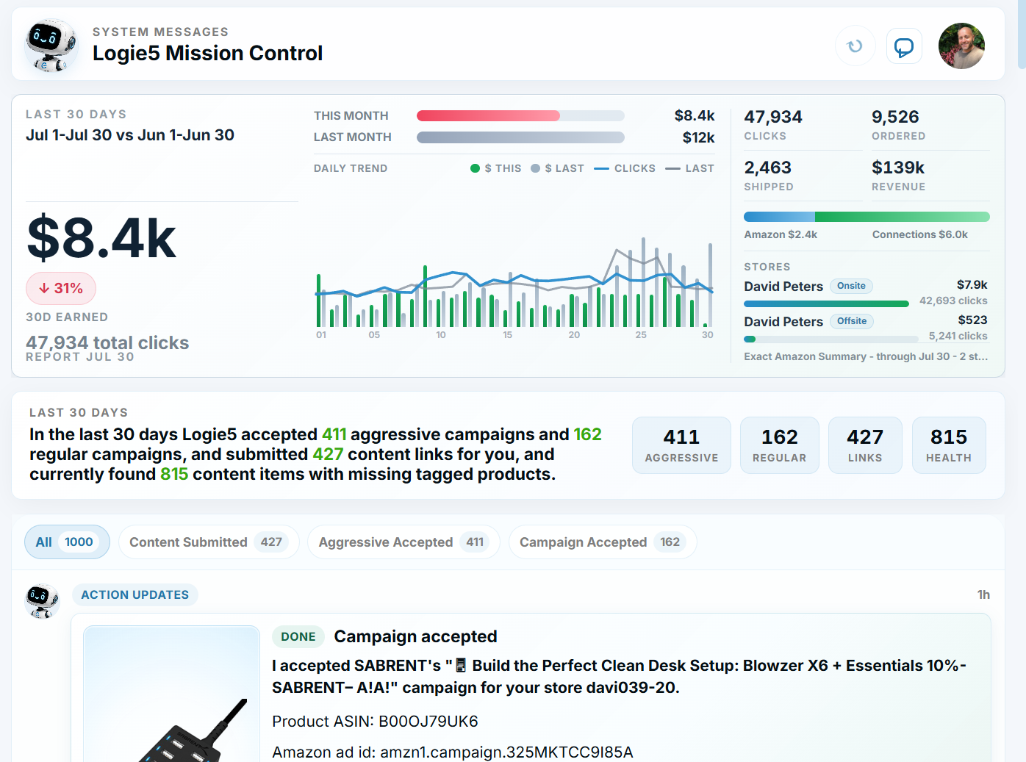The height and width of the screenshot is (762, 1026).
Task: Click the '47,934 total clicks' text
Action: point(107,342)
